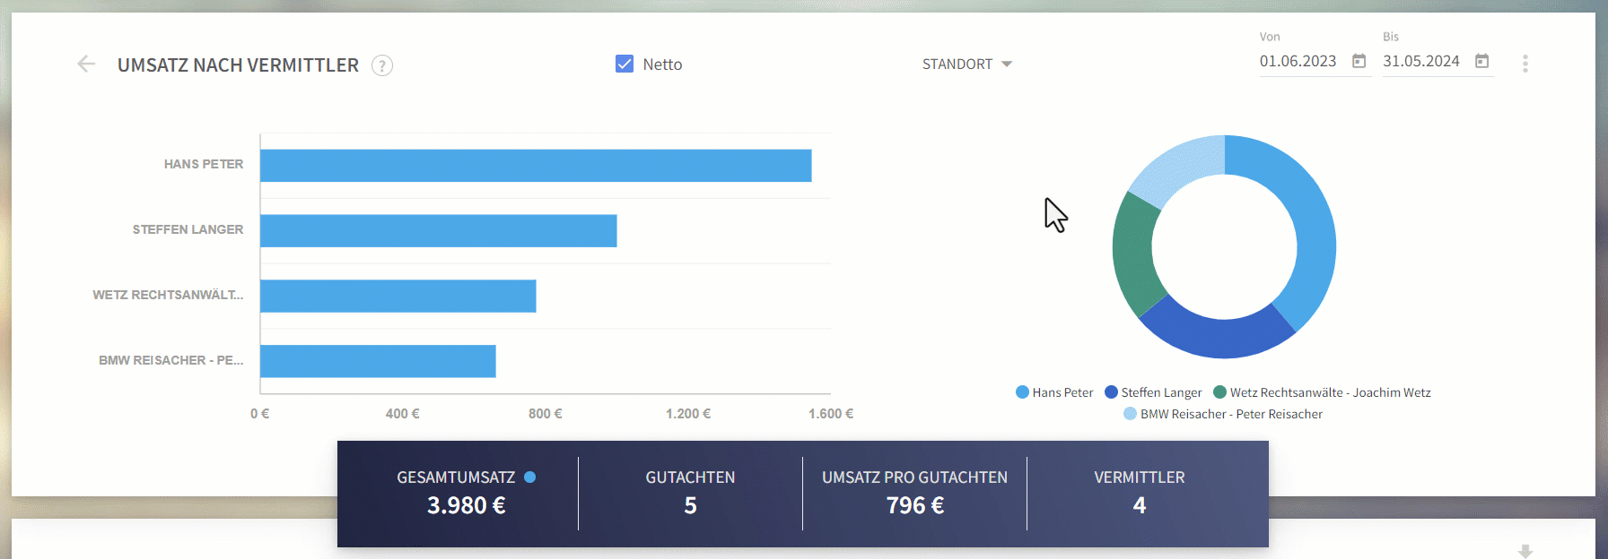Click the download arrow icon below the card
Screen dimensions: 1608x559
click(x=1525, y=551)
